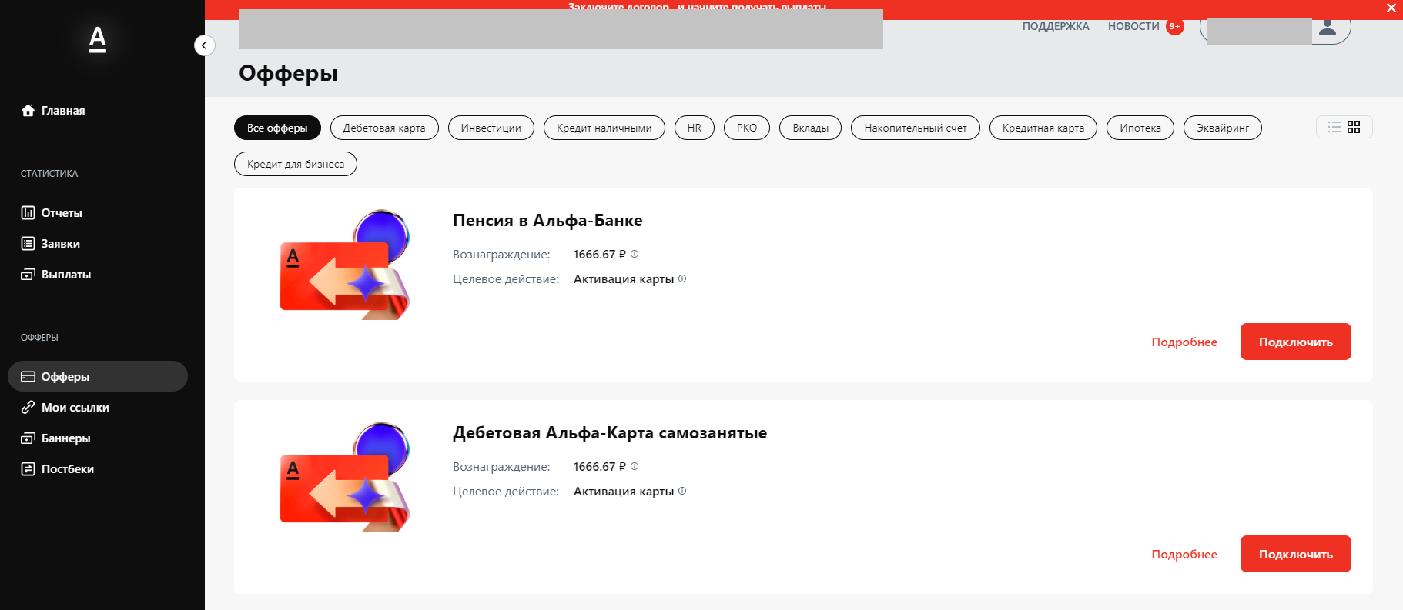Open Подробнее for Альфа-Карта самозанятые
1403x610 pixels.
(1184, 555)
